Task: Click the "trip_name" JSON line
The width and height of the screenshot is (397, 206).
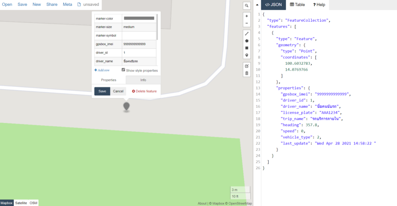Action: pos(312,119)
